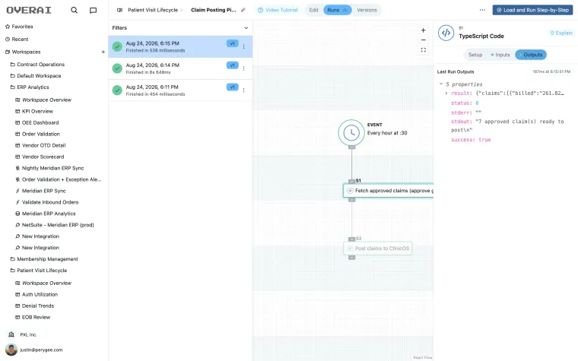
Task: Open the three-dot more options menu in header
Action: [x=482, y=10]
